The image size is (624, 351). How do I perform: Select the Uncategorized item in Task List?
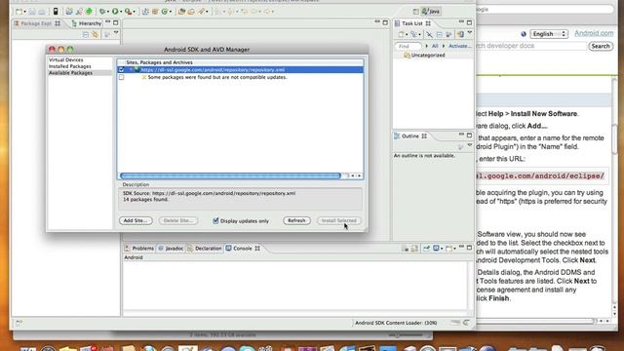coord(424,56)
